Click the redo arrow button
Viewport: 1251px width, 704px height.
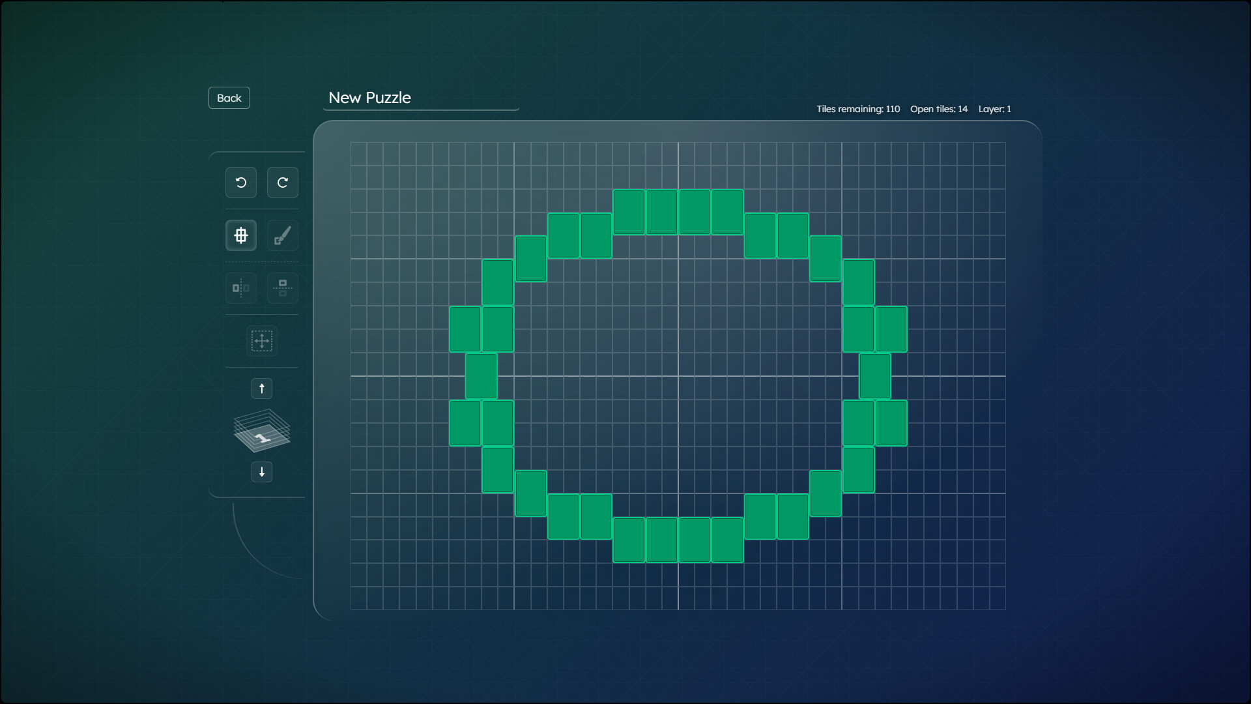pos(283,183)
